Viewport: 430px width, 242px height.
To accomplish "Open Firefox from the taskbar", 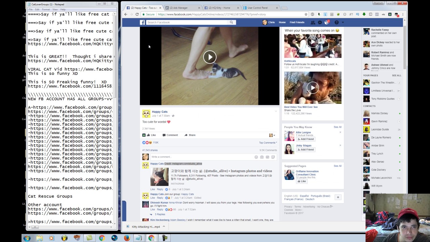I will pyautogui.click(x=127, y=238).
